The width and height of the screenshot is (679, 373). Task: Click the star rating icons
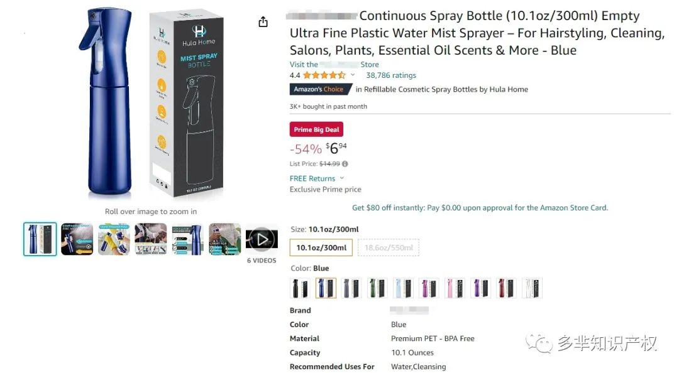click(324, 75)
